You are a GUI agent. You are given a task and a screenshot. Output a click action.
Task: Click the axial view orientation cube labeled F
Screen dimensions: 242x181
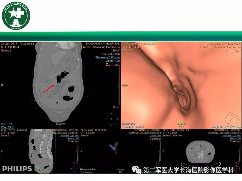pos(237,169)
